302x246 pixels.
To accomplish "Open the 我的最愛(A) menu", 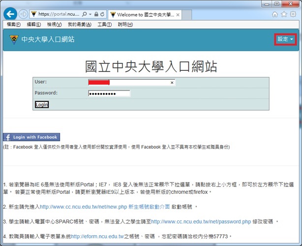I will point(80,25).
